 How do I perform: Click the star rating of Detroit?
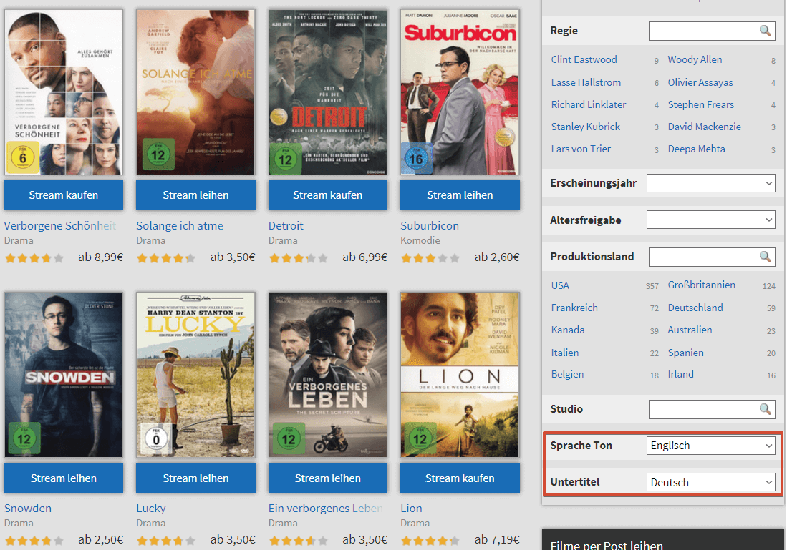(298, 258)
